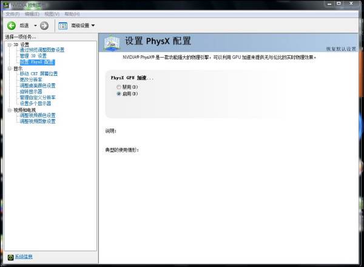Click the system information icon
This screenshot has height=267, width=364.
click(x=10, y=257)
